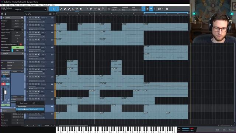Click the wrench track options icon
The height and width of the screenshot is (133, 236).
tap(26, 14)
